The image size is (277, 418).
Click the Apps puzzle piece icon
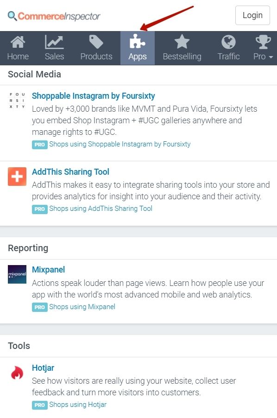[x=138, y=41]
